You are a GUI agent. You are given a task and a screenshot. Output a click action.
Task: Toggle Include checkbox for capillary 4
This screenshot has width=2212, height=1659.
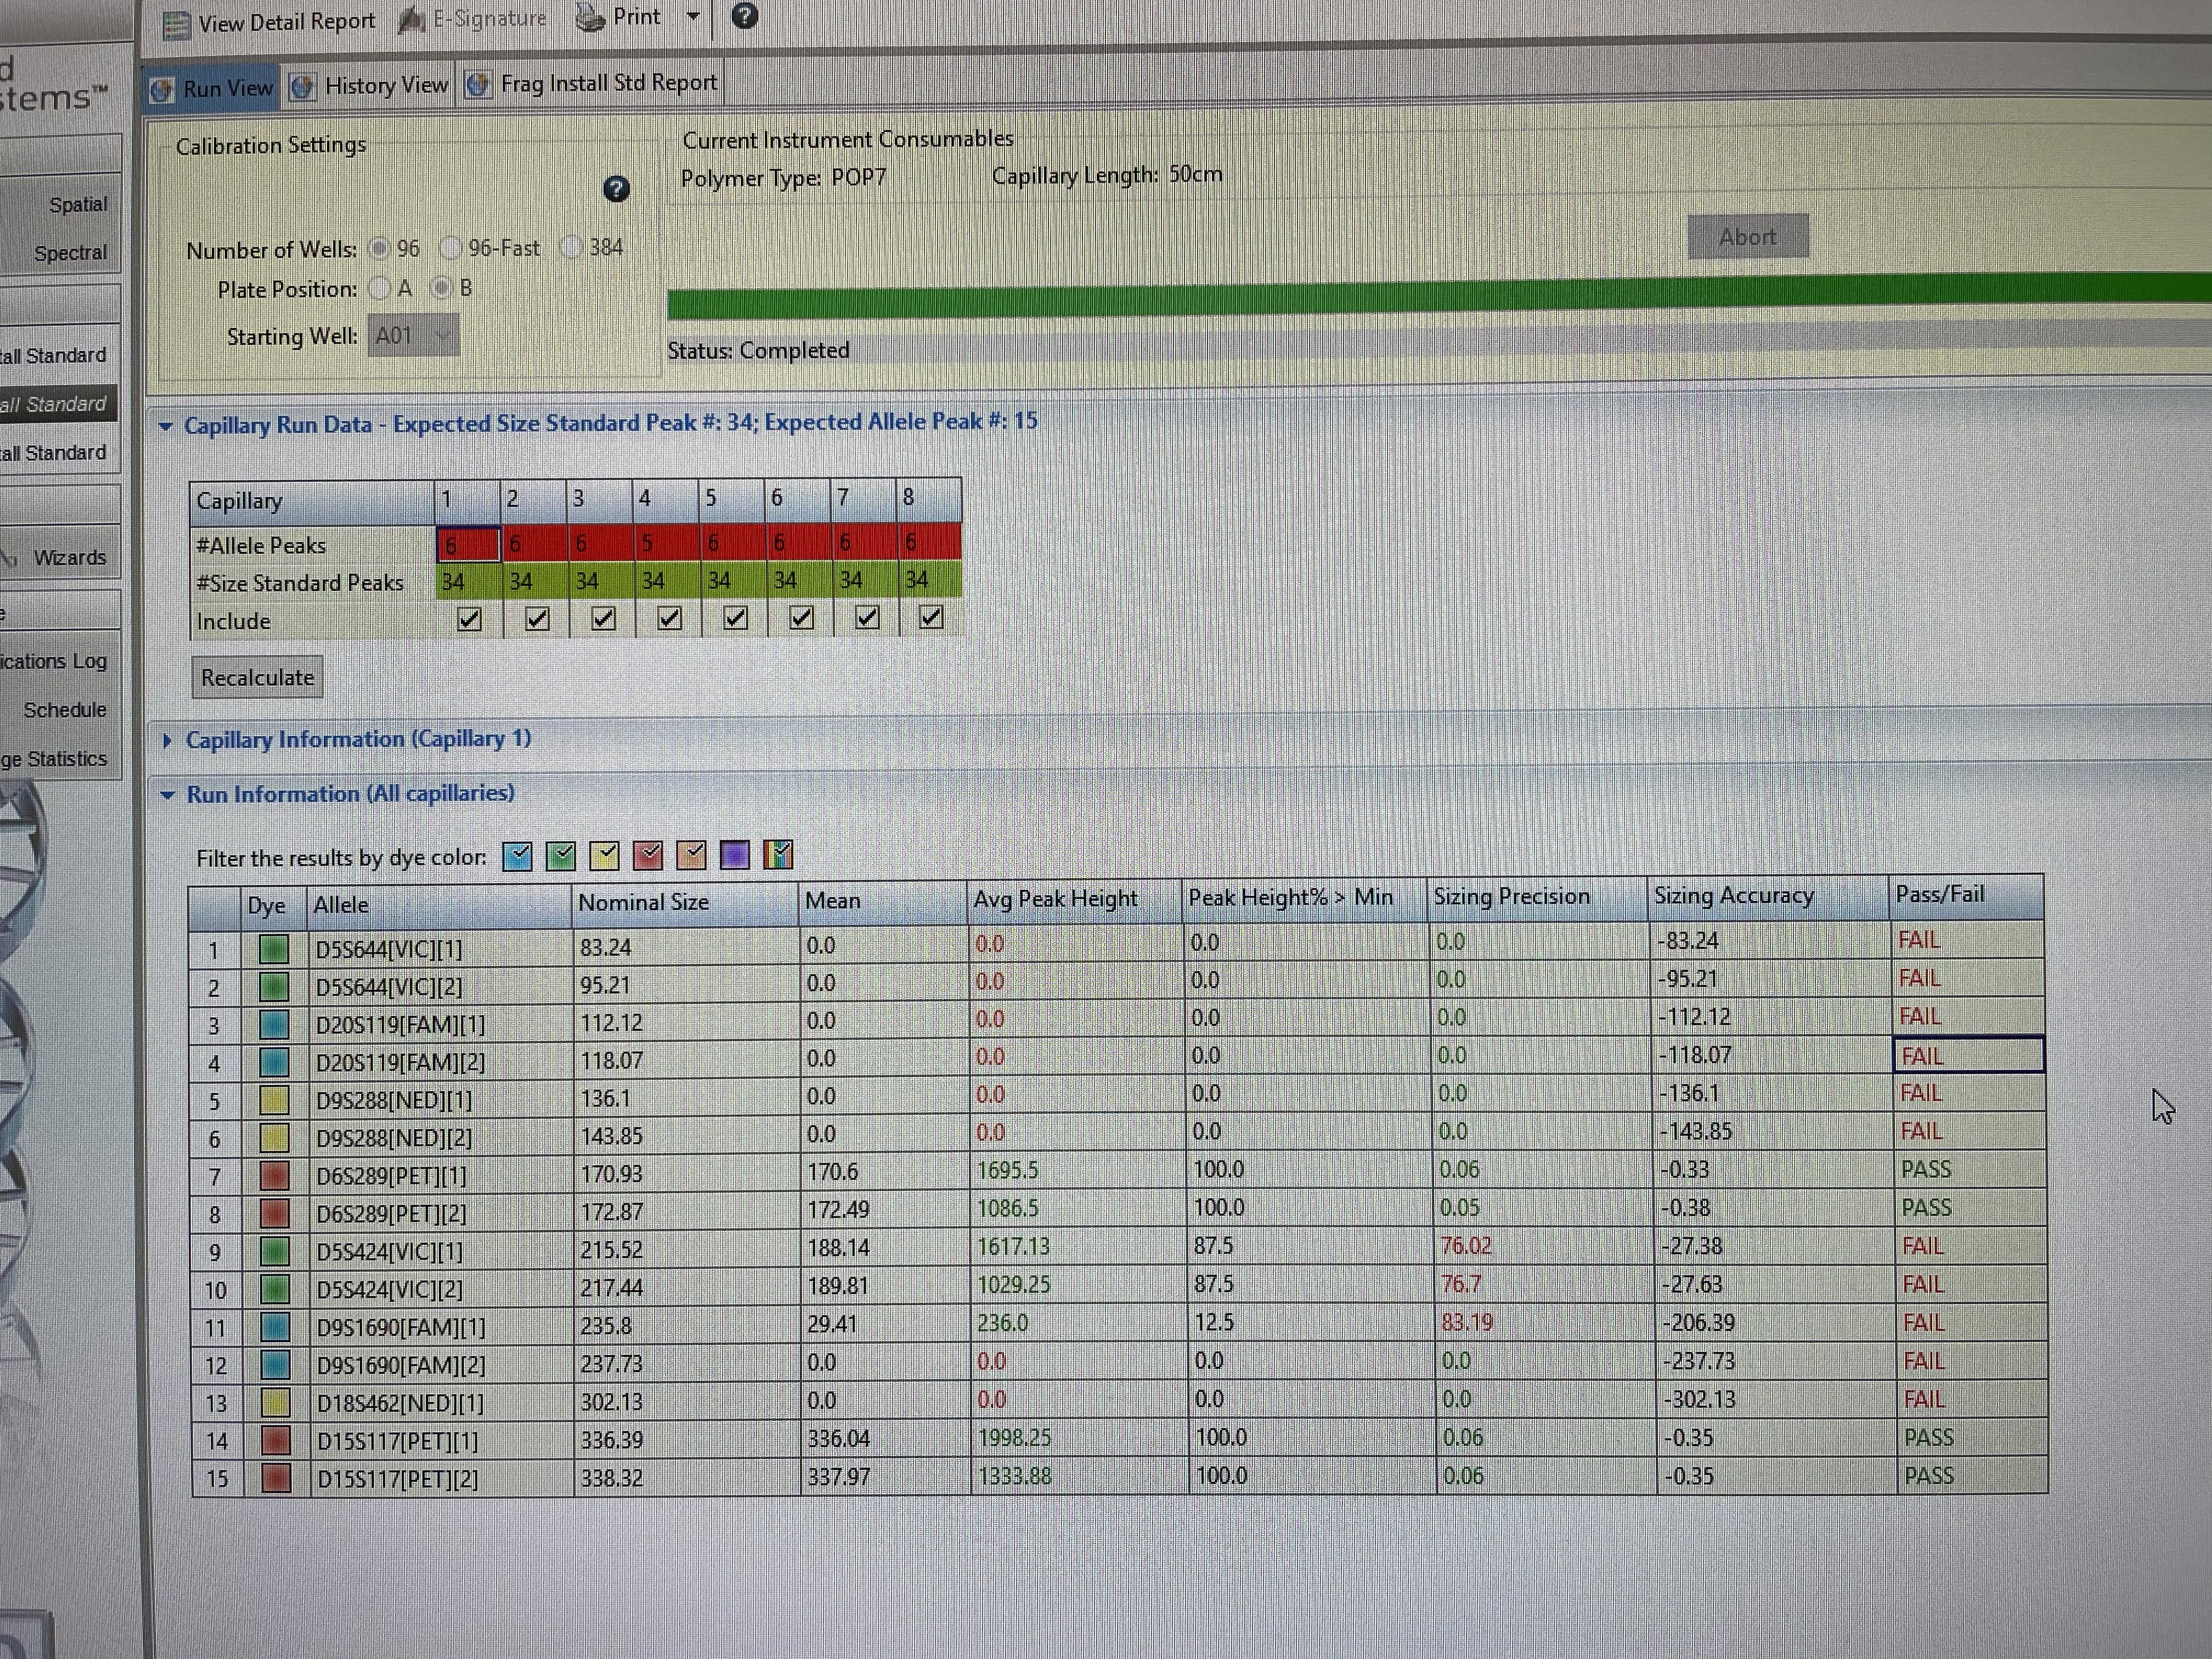click(x=669, y=619)
